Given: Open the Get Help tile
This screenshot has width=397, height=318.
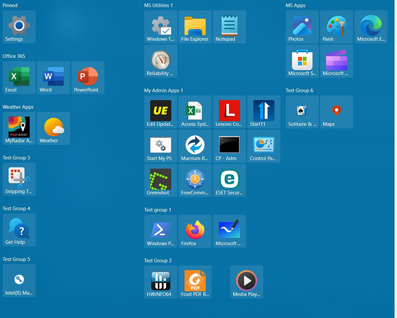Looking at the screenshot, I should (19, 230).
